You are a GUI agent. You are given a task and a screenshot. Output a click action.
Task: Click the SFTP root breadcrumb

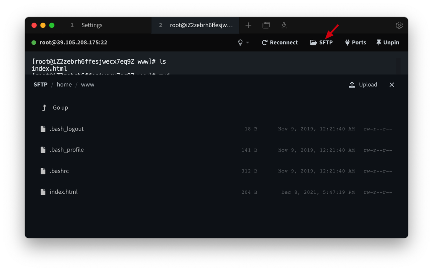click(x=41, y=85)
